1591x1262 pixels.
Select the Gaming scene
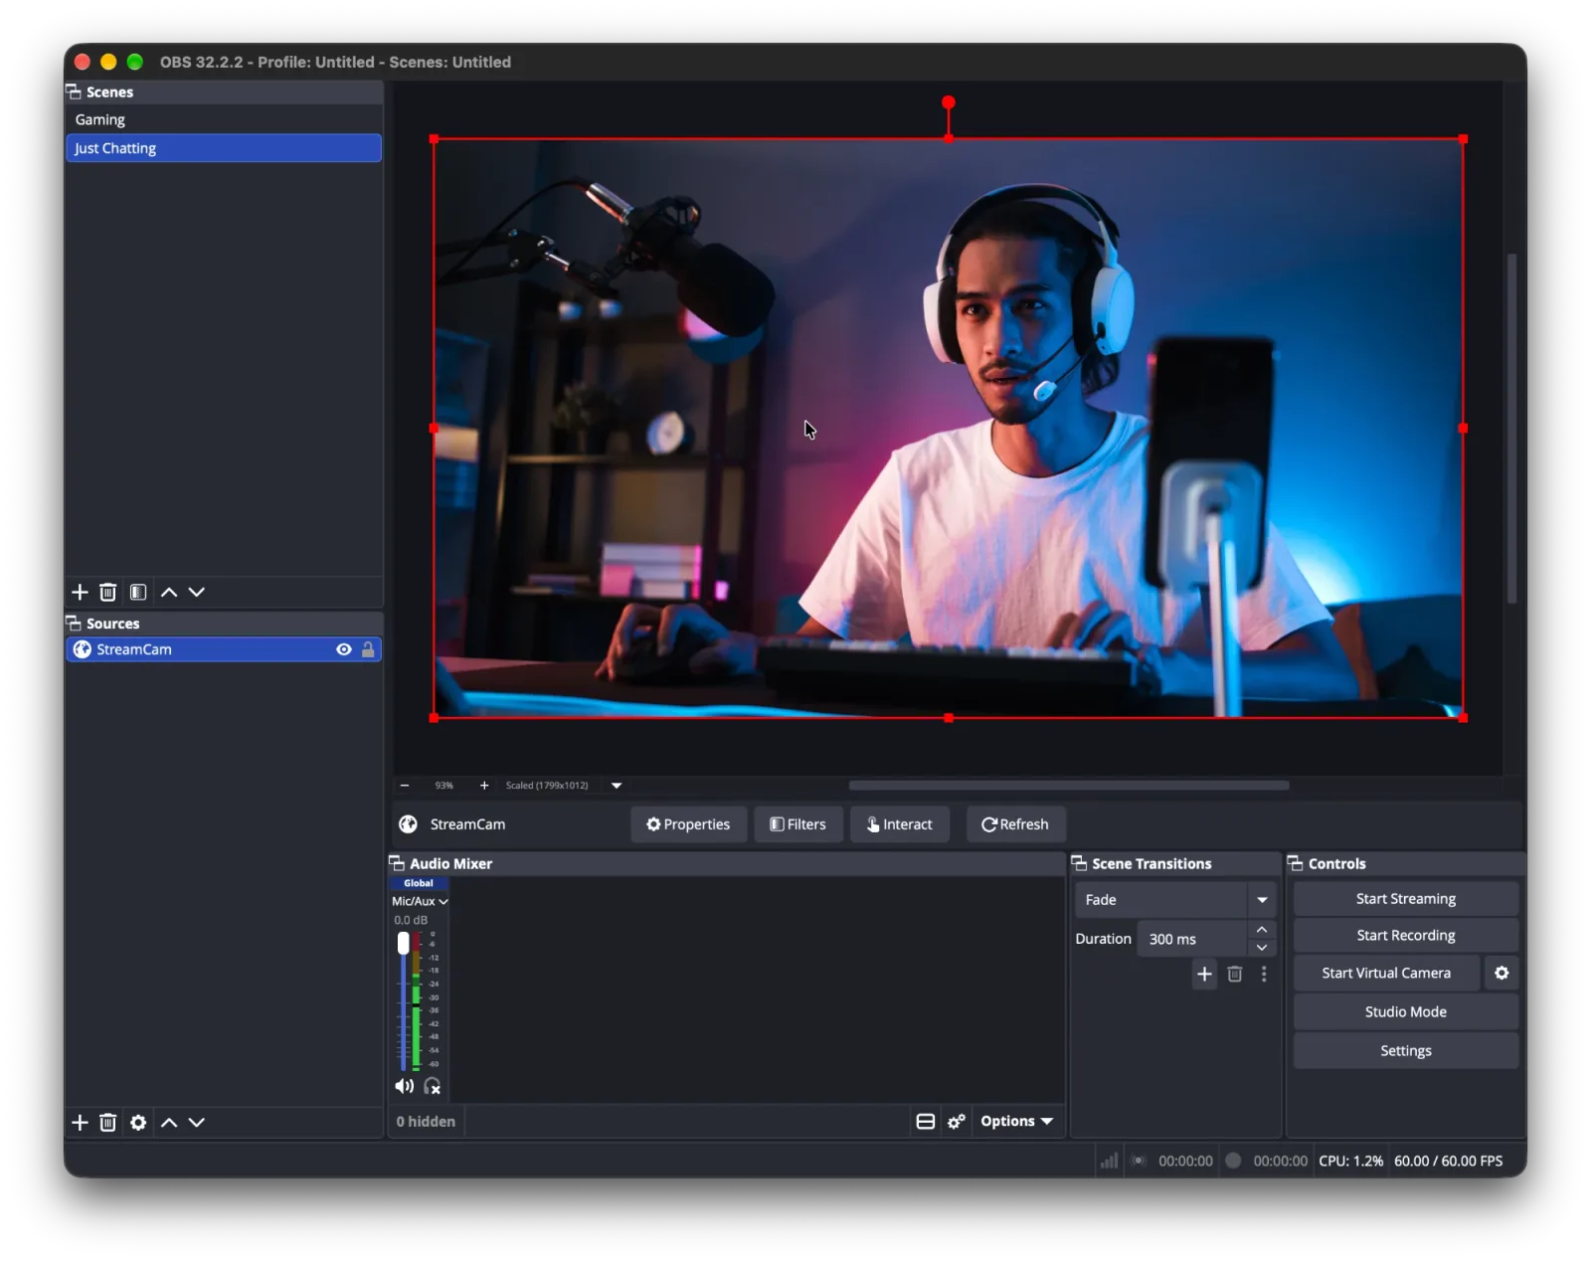click(224, 119)
